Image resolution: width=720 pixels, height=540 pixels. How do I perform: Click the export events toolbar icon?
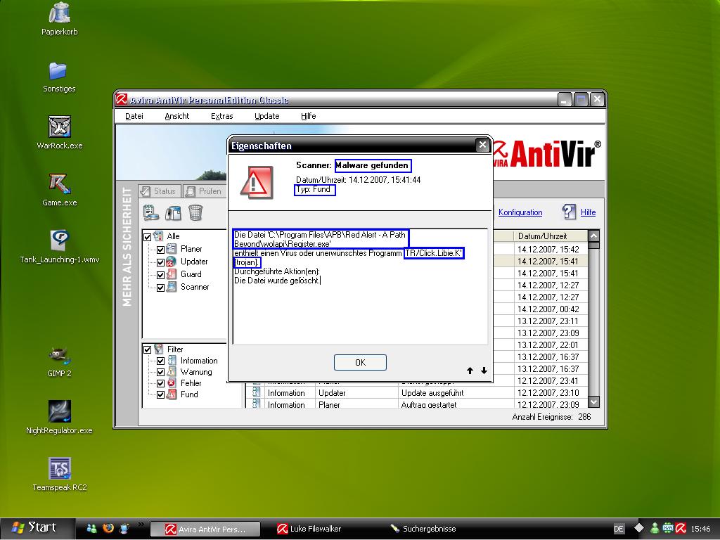coord(173,212)
